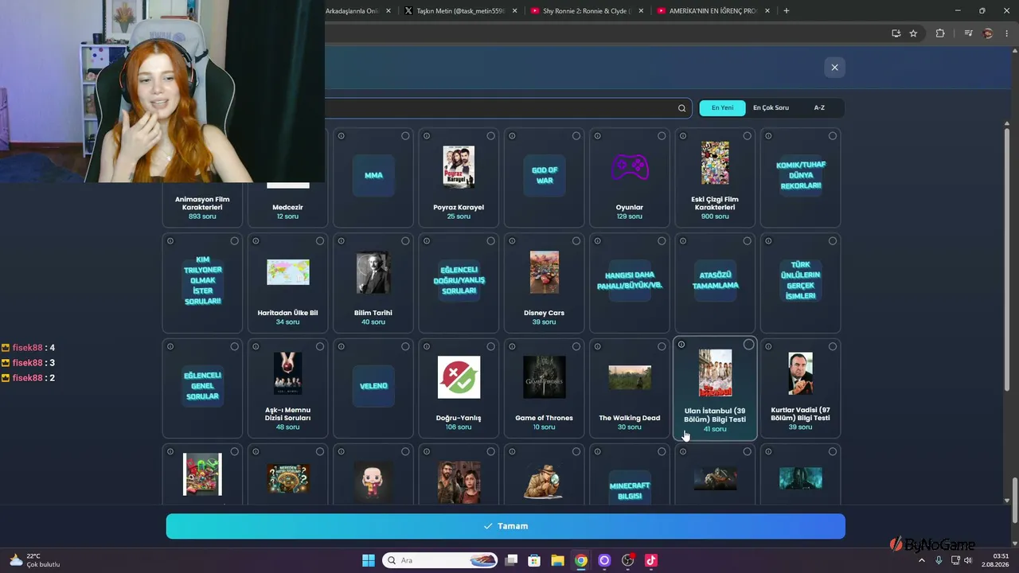Viewport: 1019px width, 573px height.
Task: Show hidden system tray icons
Action: [x=922, y=560]
